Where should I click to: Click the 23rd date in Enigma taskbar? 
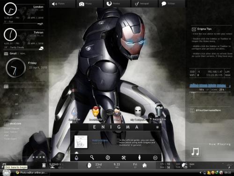[x=98, y=164]
